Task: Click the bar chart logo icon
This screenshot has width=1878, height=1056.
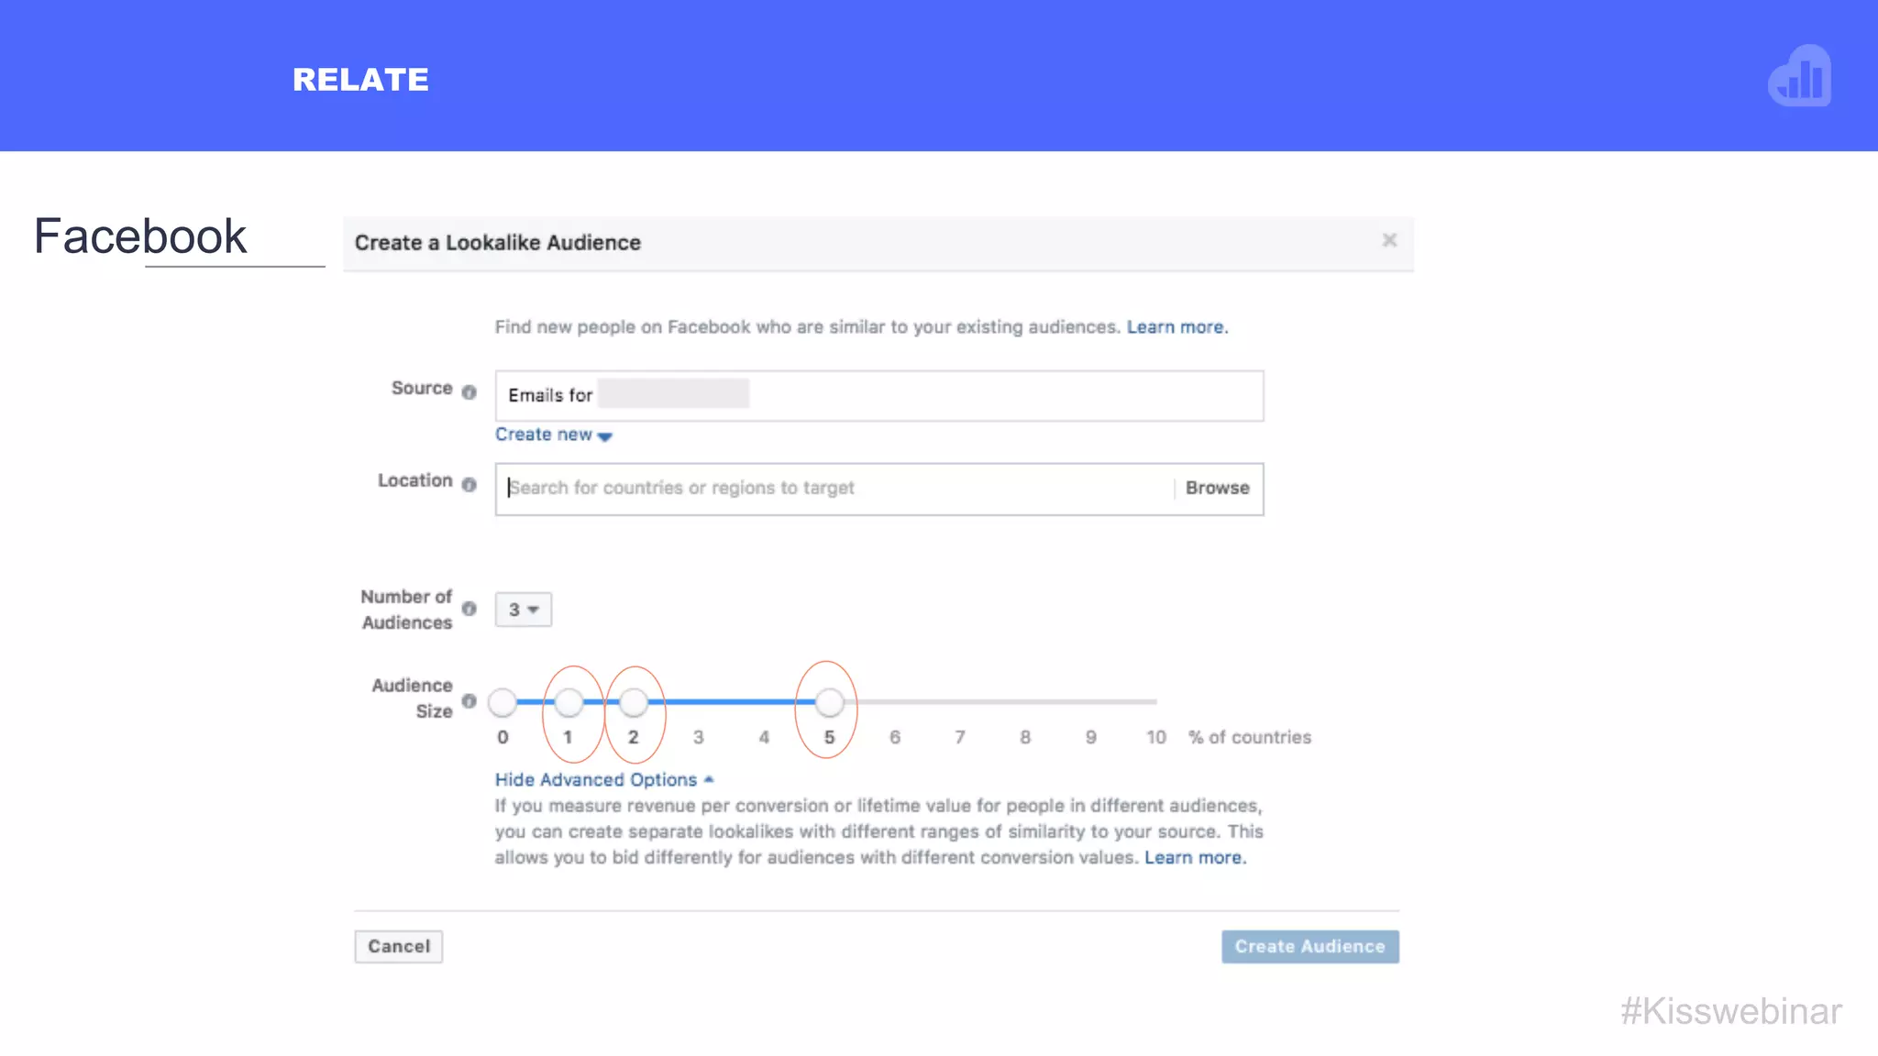Action: (x=1799, y=77)
